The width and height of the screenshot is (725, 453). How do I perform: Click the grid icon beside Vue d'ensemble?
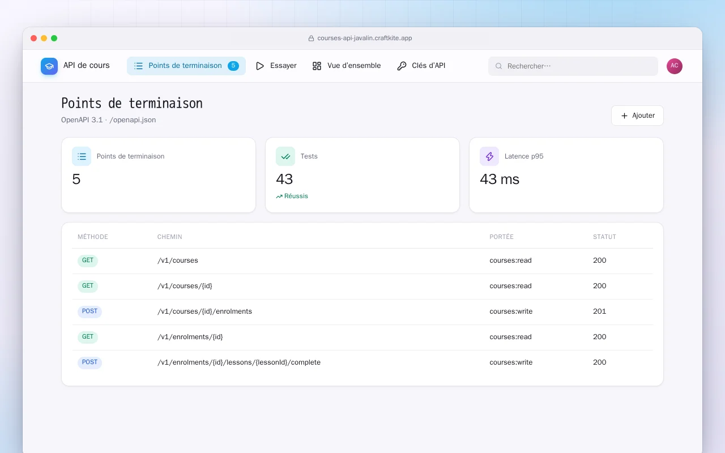pyautogui.click(x=317, y=66)
